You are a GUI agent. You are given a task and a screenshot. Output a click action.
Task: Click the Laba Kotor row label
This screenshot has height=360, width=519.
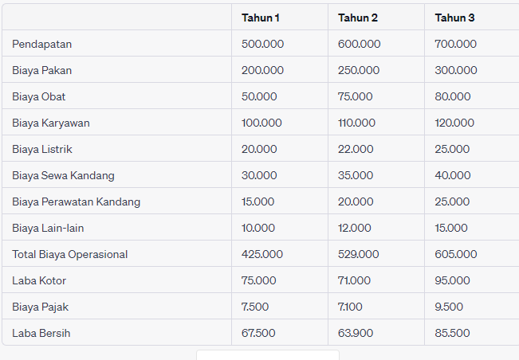click(x=39, y=280)
